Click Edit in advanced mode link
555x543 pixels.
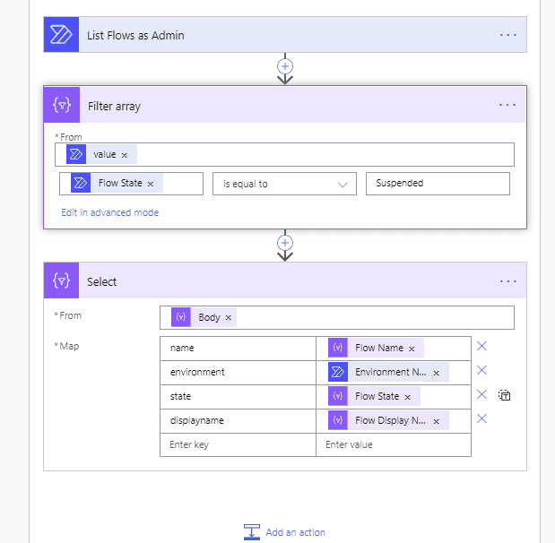[x=109, y=212]
